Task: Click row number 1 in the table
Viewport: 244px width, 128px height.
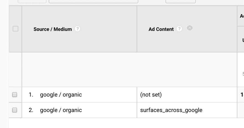Action: coord(31,95)
